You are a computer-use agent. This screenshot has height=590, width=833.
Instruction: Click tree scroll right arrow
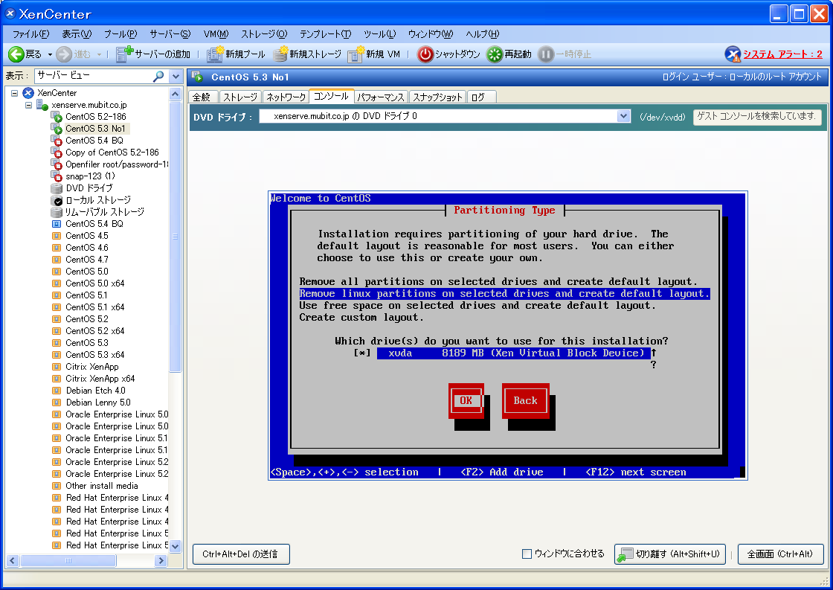(x=161, y=561)
